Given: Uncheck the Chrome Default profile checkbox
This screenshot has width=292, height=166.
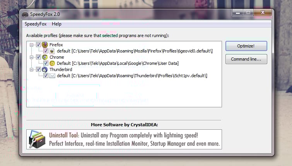Looking at the screenshot, I should tap(46, 63).
